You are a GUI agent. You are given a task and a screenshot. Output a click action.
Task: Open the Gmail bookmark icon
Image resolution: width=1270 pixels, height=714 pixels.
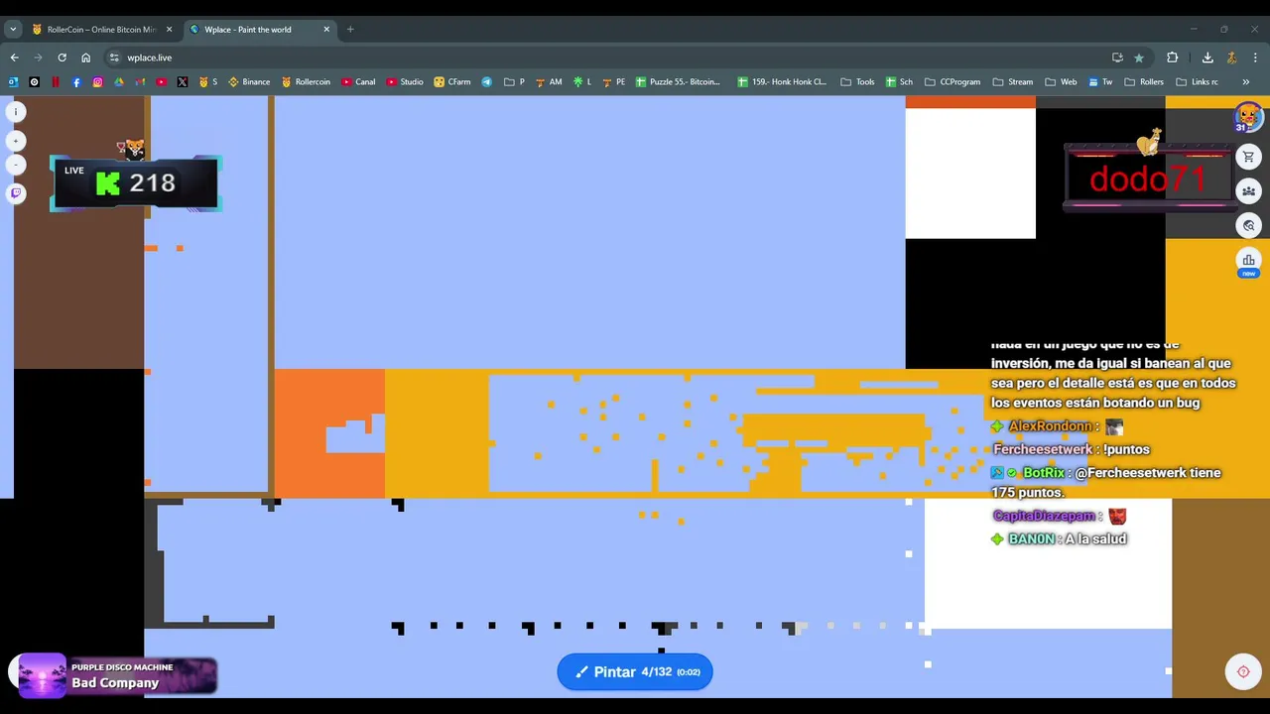[x=140, y=82]
